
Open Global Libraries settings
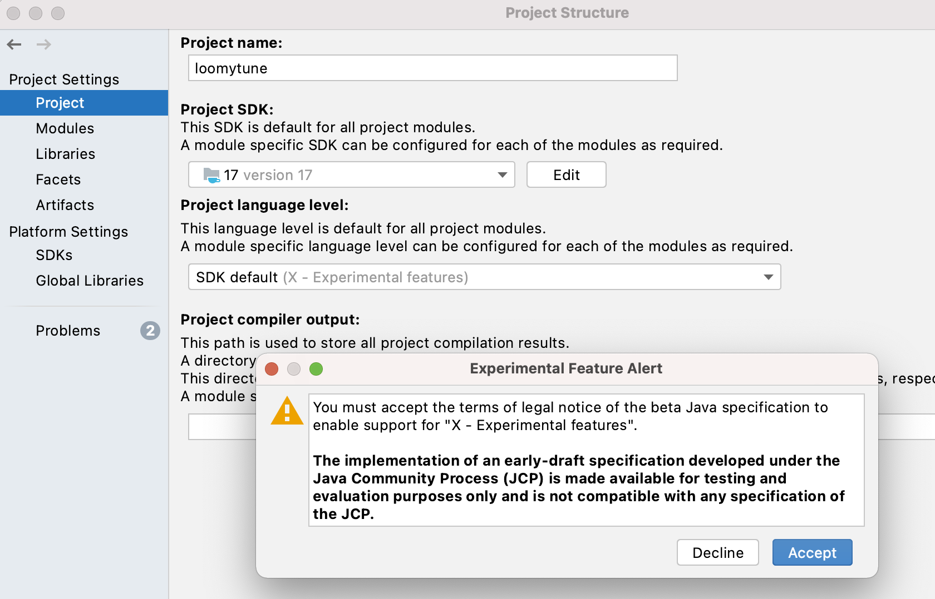click(x=90, y=281)
